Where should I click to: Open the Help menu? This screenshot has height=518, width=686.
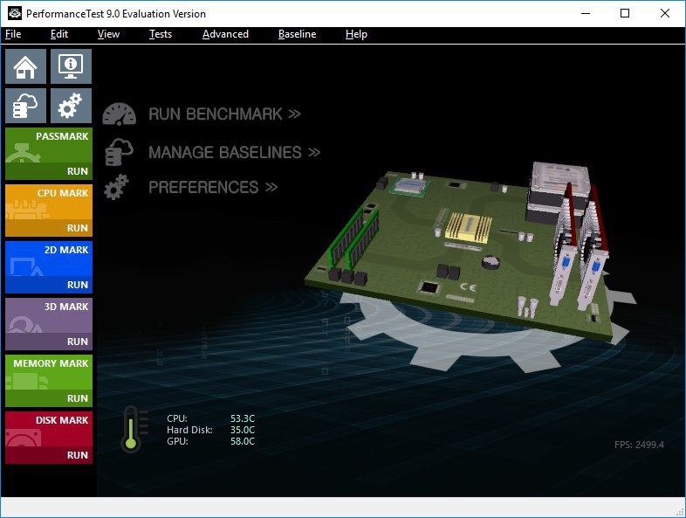coord(356,34)
